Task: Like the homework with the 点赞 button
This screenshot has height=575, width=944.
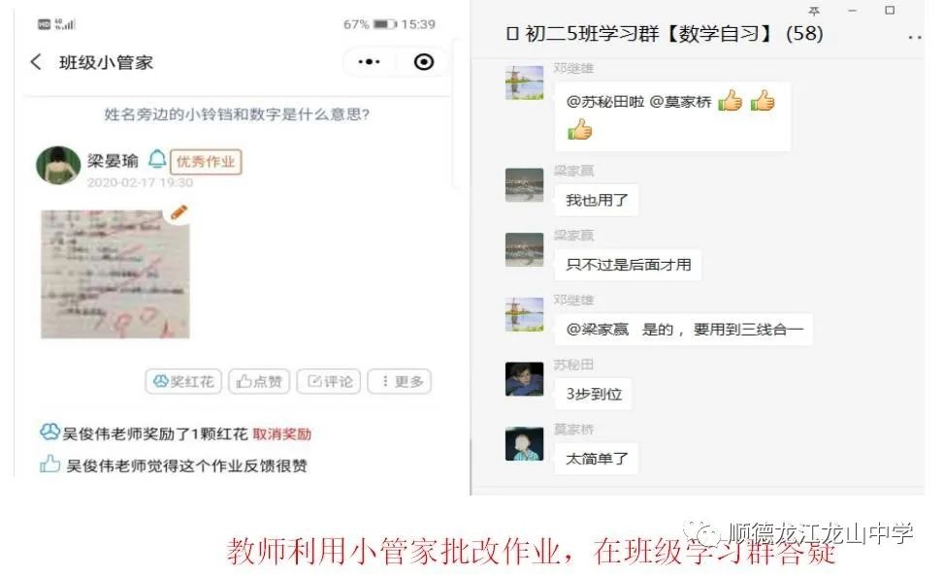Action: [259, 381]
